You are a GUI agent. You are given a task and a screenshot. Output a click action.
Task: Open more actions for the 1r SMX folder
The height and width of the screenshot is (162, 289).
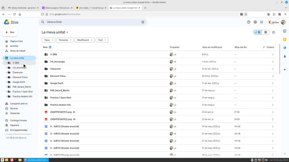point(273,55)
